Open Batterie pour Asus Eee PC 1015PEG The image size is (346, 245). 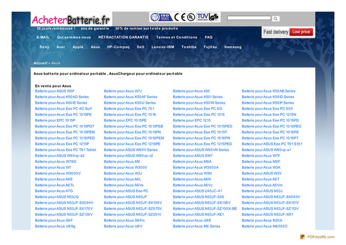[x=271, y=126]
